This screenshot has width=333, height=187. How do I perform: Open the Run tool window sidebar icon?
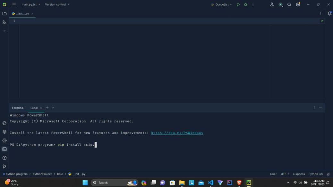4,140
